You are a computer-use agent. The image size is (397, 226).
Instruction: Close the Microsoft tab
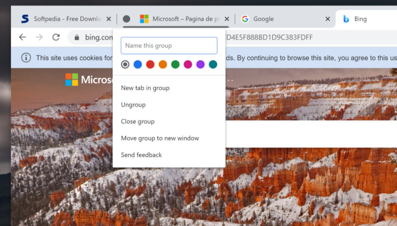coord(227,19)
